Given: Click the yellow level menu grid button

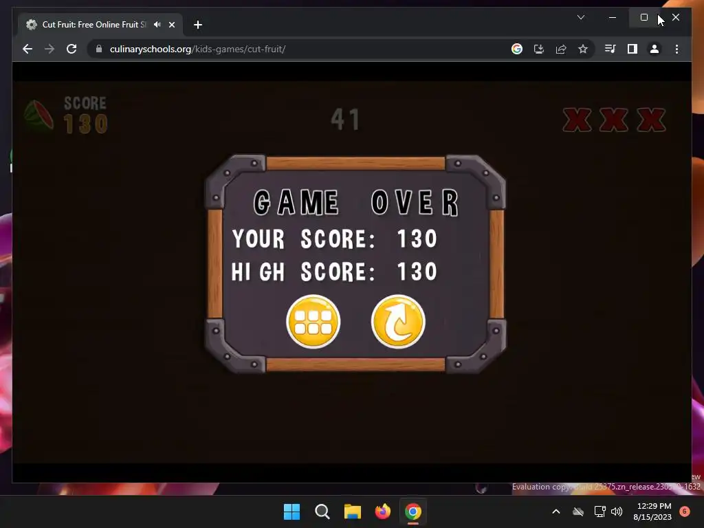Looking at the screenshot, I should tap(313, 322).
